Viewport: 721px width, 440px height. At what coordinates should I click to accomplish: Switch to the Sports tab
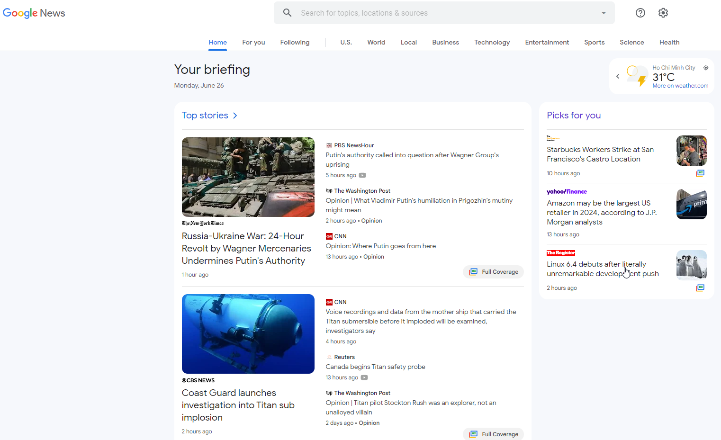594,42
